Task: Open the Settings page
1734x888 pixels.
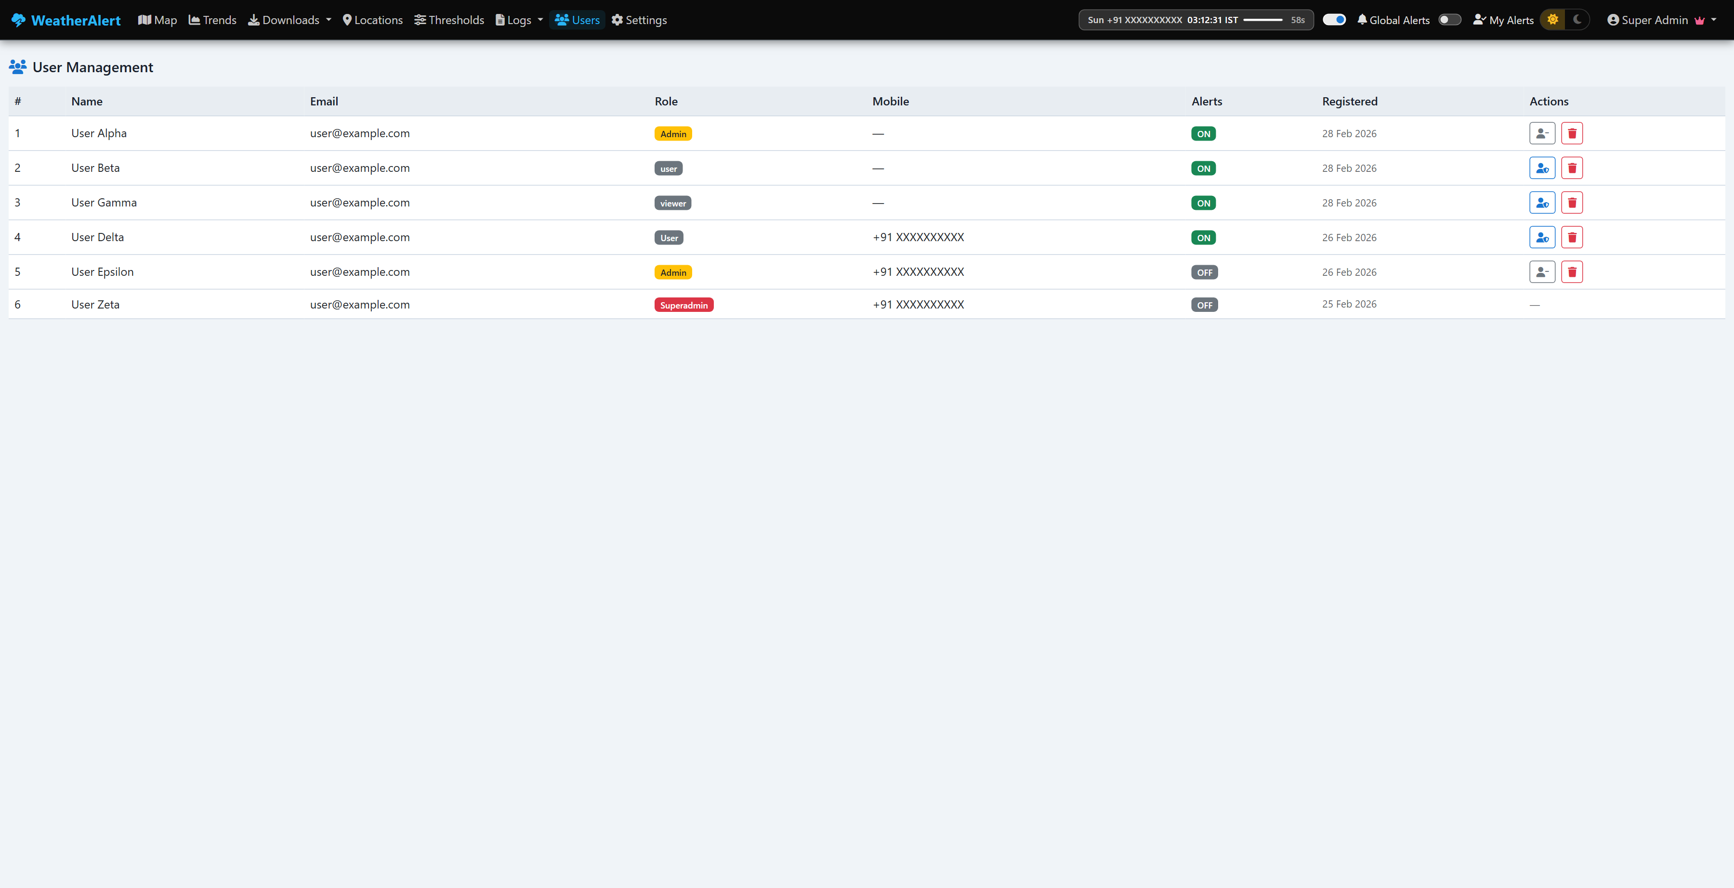Action: coord(638,20)
